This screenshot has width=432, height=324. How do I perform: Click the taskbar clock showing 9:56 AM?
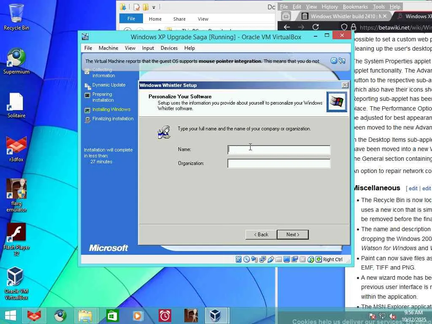413,316
